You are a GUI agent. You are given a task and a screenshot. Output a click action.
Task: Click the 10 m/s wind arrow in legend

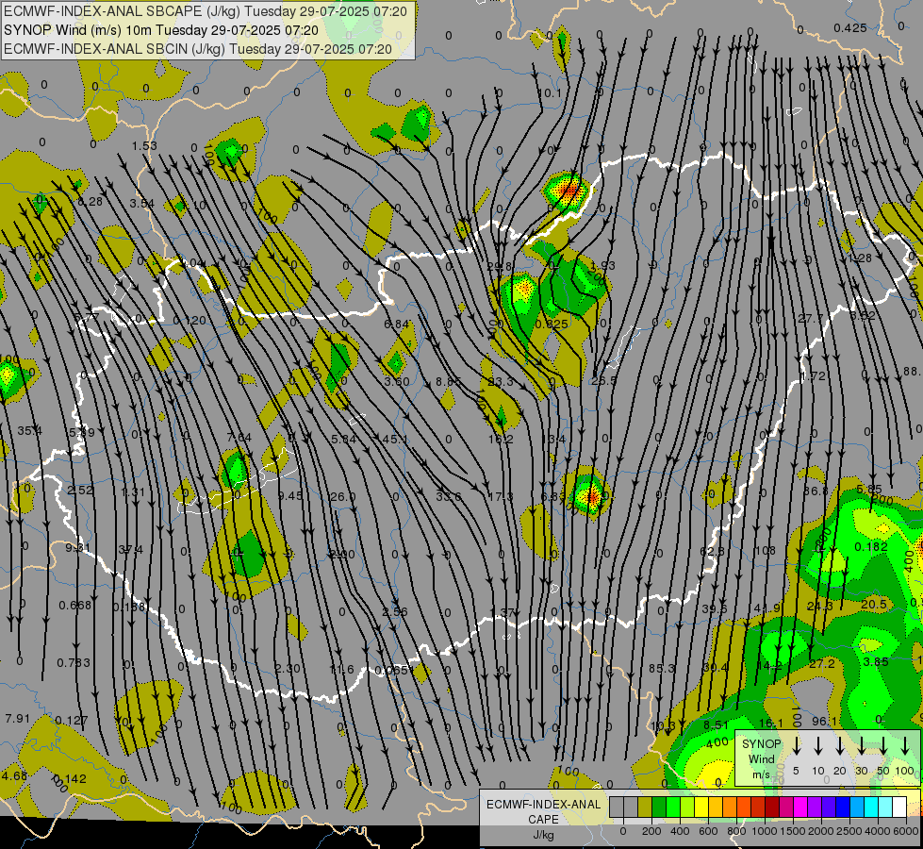pos(818,746)
